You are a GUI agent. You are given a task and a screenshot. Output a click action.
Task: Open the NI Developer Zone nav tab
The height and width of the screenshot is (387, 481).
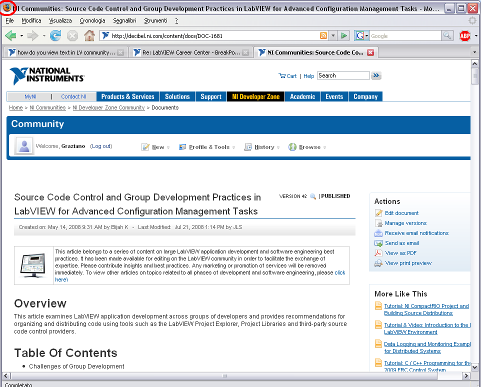pos(256,96)
